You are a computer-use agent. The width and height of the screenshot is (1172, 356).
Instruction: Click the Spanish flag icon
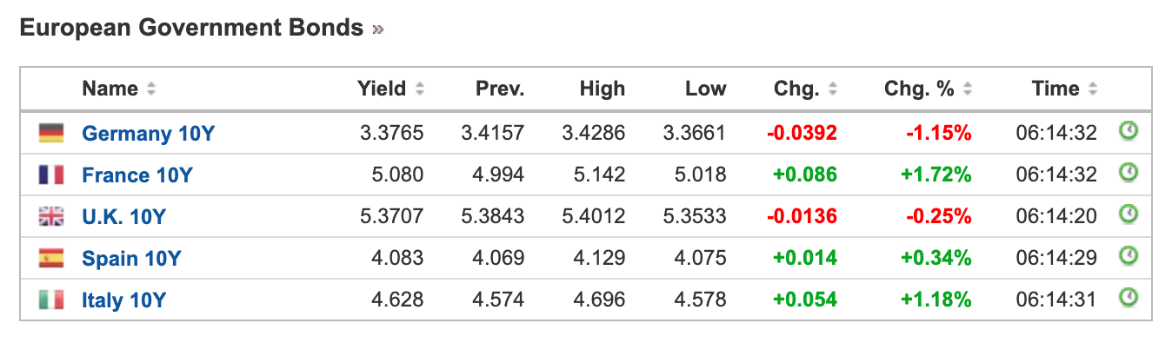51,259
